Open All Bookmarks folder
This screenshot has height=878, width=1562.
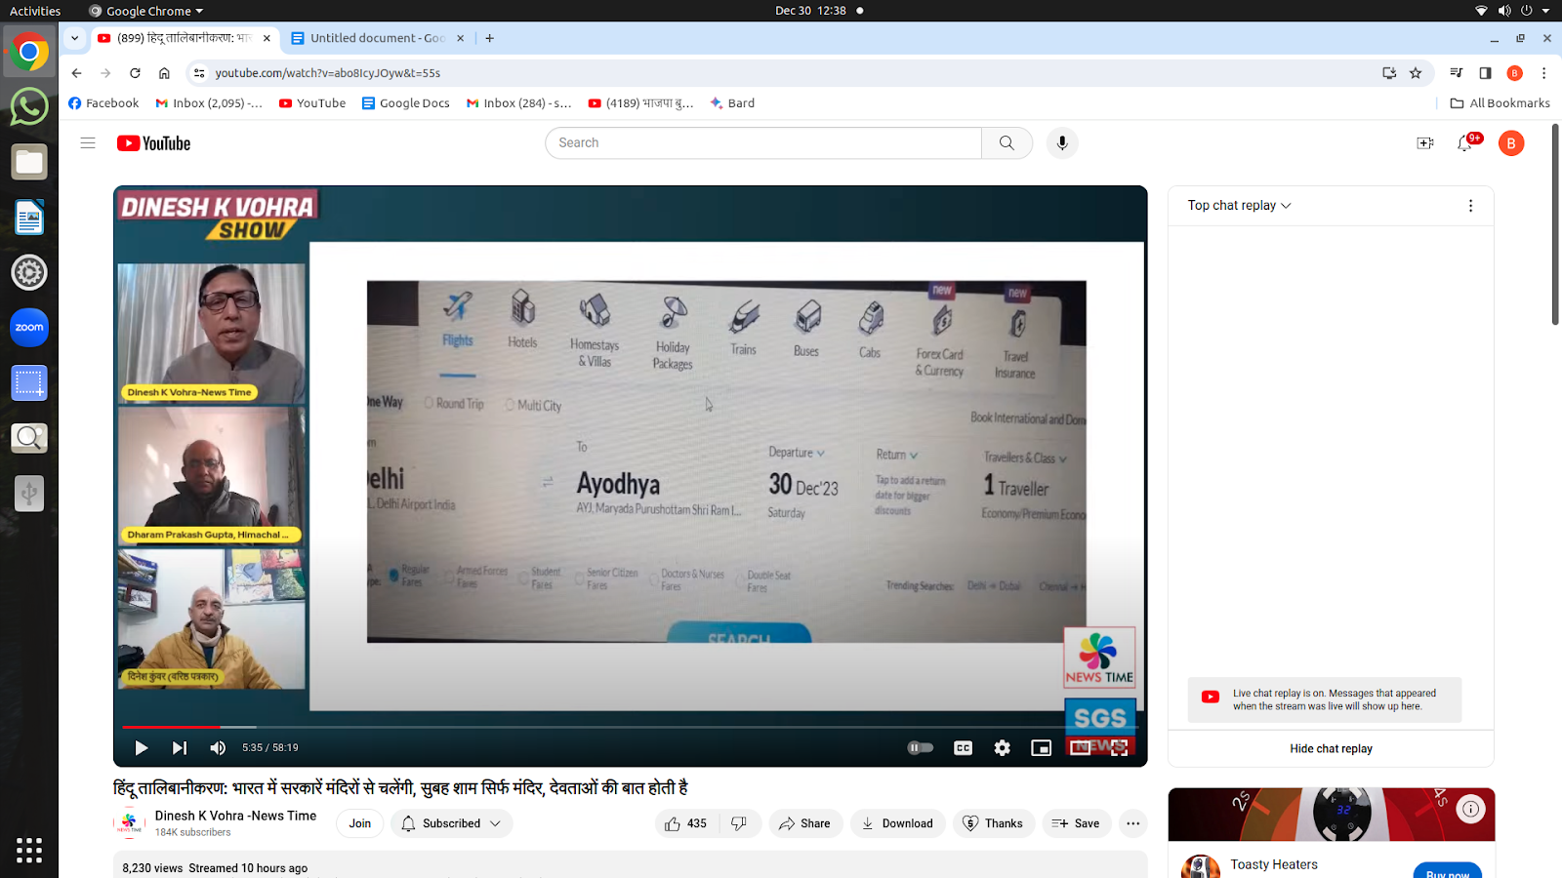click(1500, 103)
